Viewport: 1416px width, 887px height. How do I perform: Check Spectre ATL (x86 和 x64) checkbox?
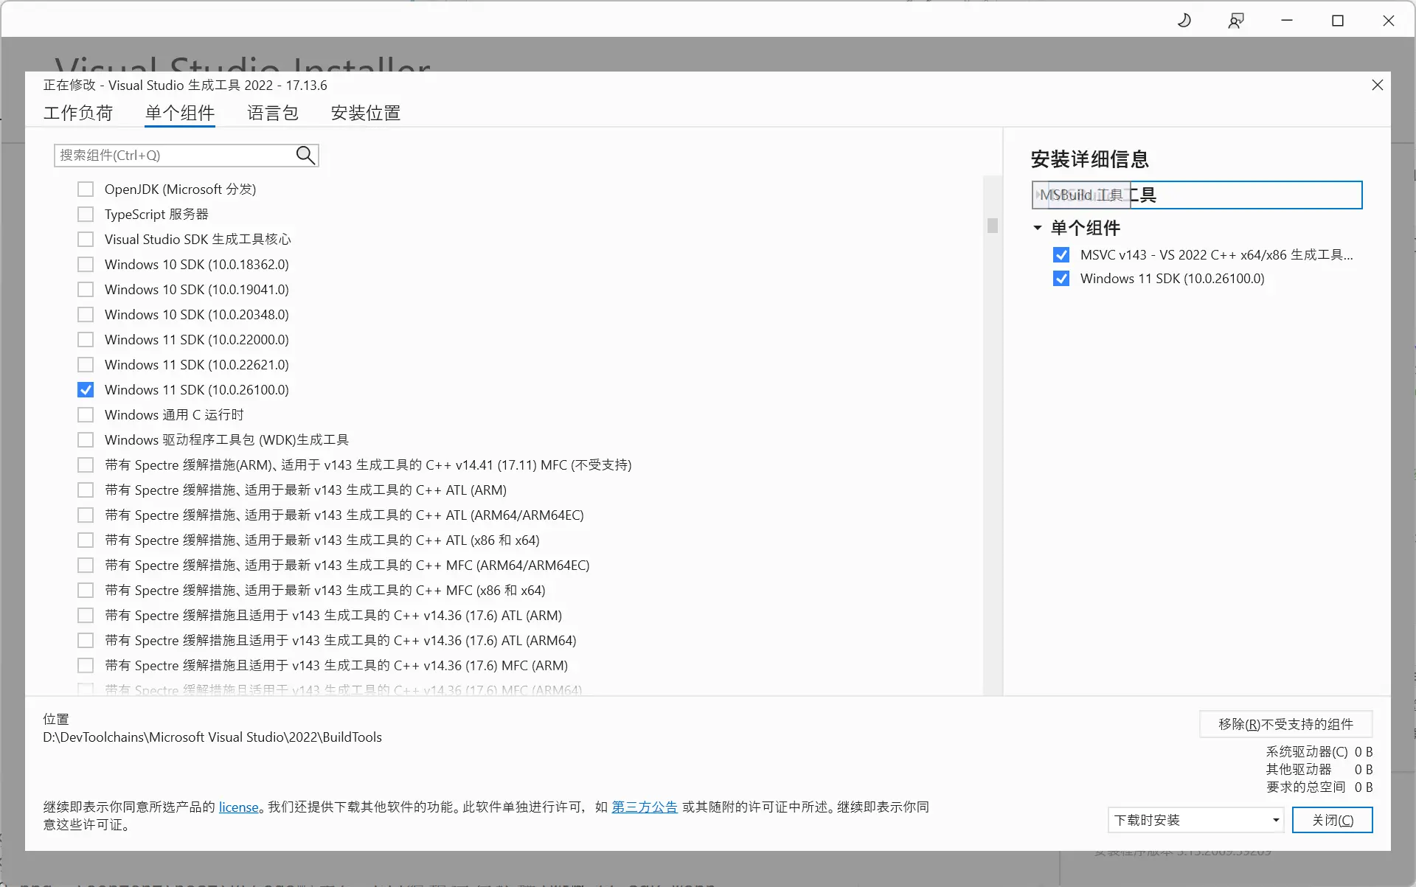pyautogui.click(x=86, y=540)
